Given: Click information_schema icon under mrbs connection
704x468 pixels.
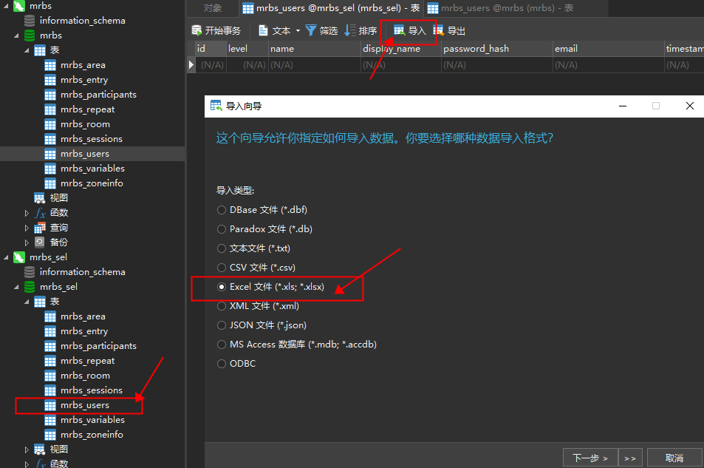Looking at the screenshot, I should pyautogui.click(x=30, y=20).
